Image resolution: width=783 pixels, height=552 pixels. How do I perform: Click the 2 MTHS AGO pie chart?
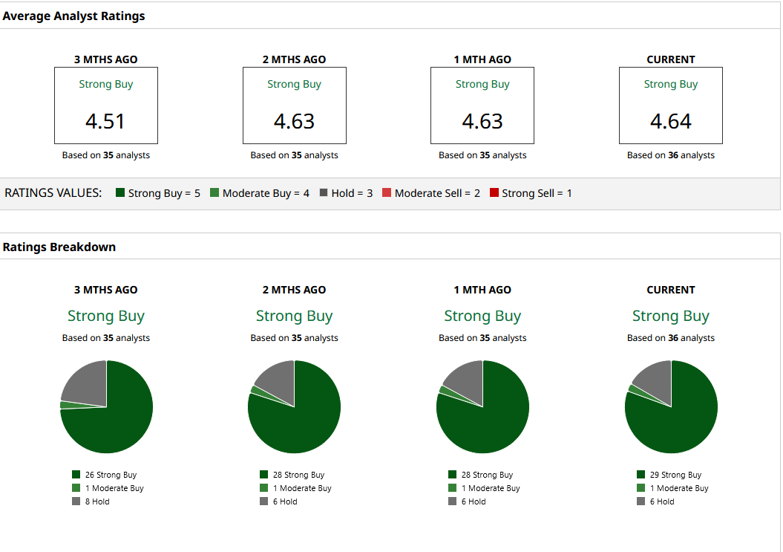point(294,407)
